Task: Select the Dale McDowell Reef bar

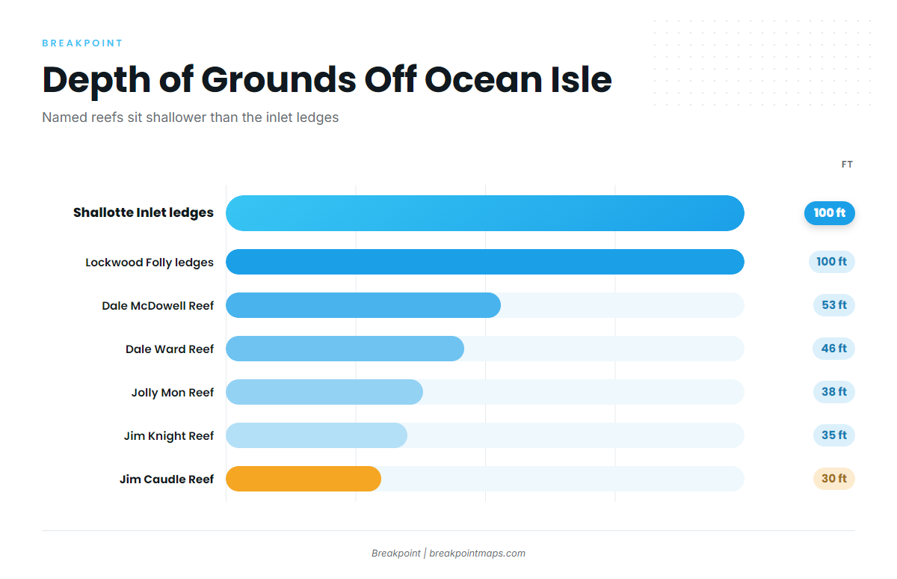Action: pyautogui.click(x=363, y=305)
